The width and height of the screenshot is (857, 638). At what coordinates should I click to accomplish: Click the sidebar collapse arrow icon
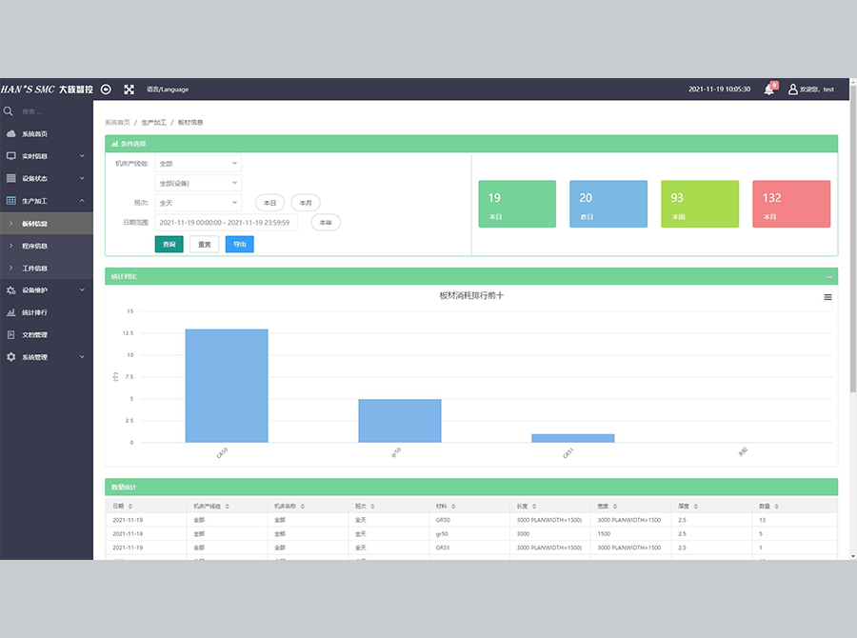[106, 90]
